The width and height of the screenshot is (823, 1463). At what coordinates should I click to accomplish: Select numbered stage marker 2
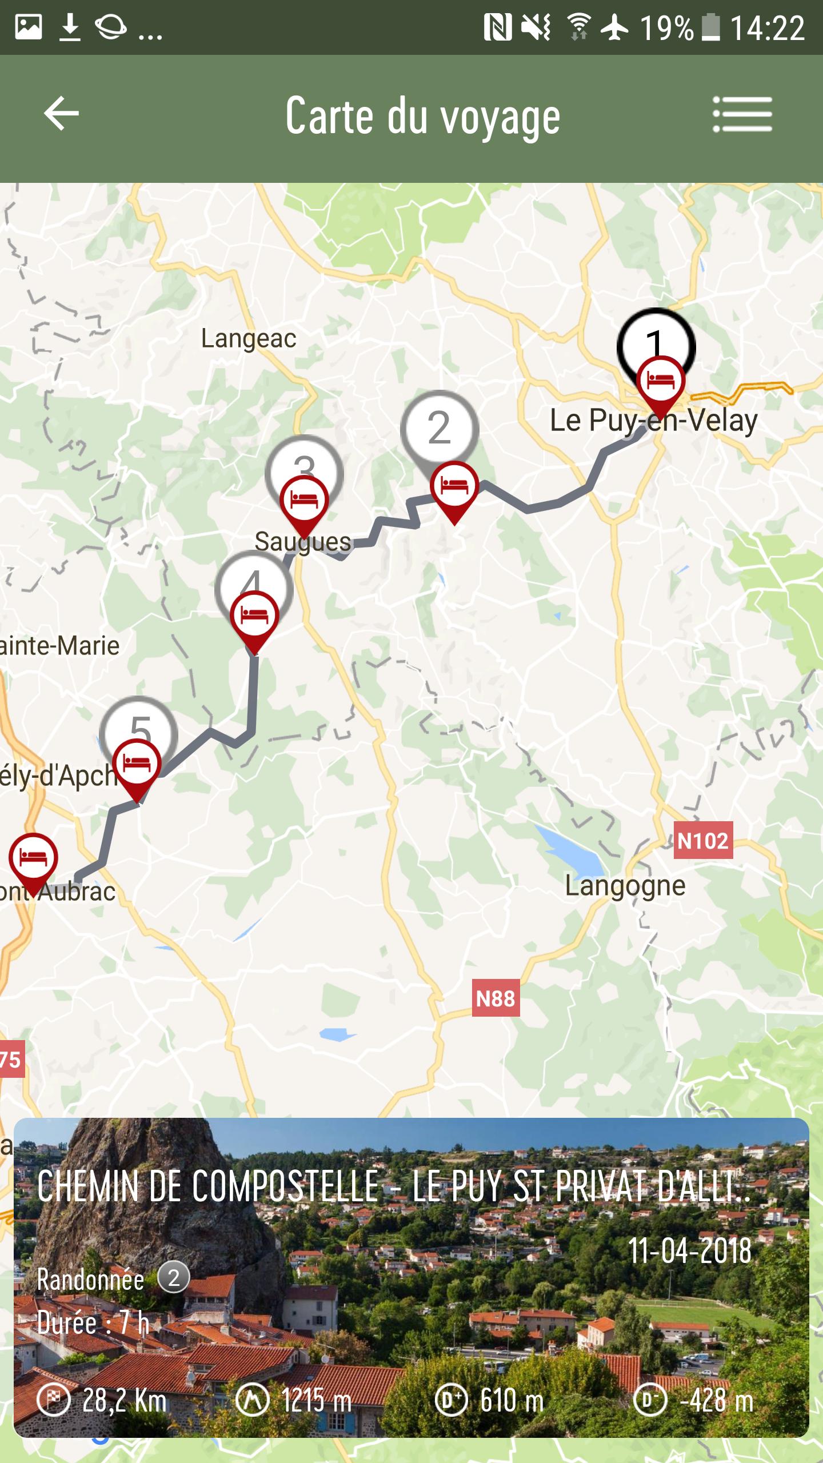coord(439,426)
